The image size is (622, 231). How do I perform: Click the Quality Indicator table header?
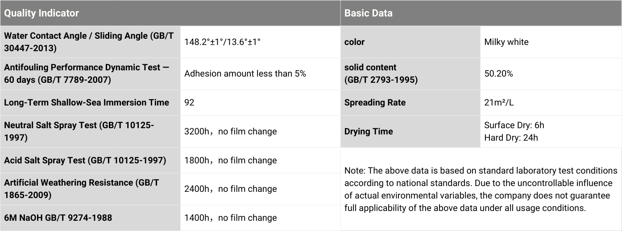[41, 13]
